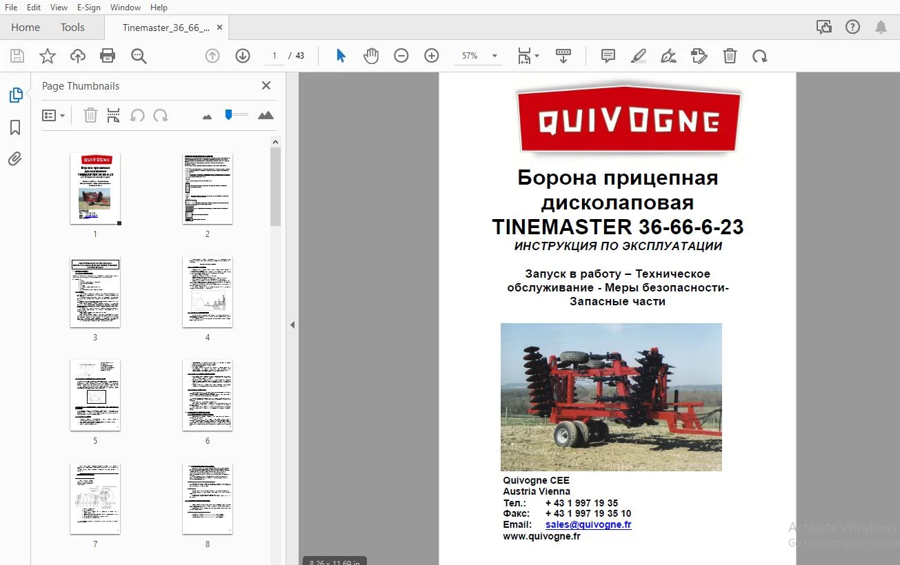Click the upload to cloud icon
The image size is (900, 565).
pyautogui.click(x=78, y=56)
